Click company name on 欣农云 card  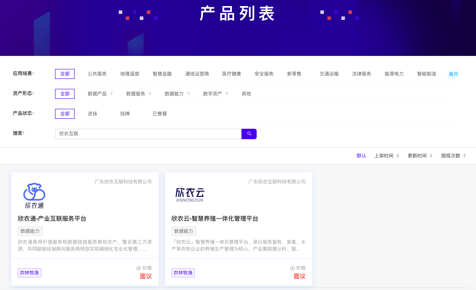(x=277, y=182)
